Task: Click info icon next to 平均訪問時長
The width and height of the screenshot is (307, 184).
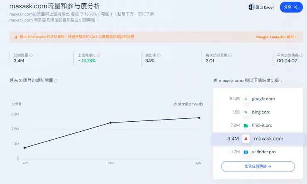Action: pos(301,55)
